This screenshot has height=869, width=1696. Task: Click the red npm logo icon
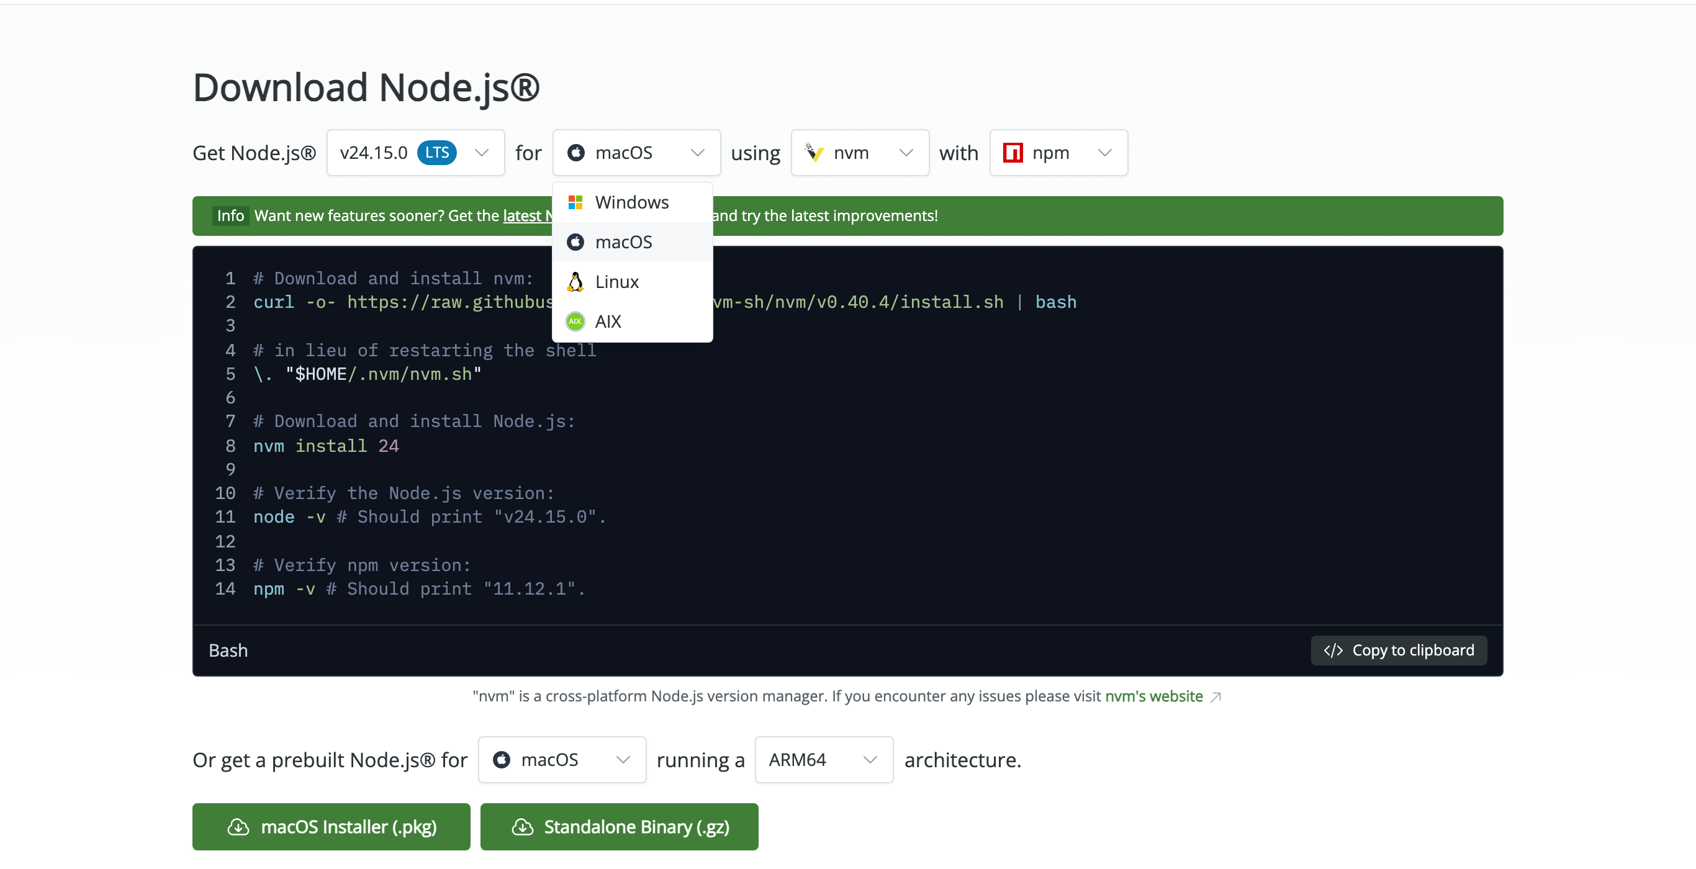[1013, 153]
